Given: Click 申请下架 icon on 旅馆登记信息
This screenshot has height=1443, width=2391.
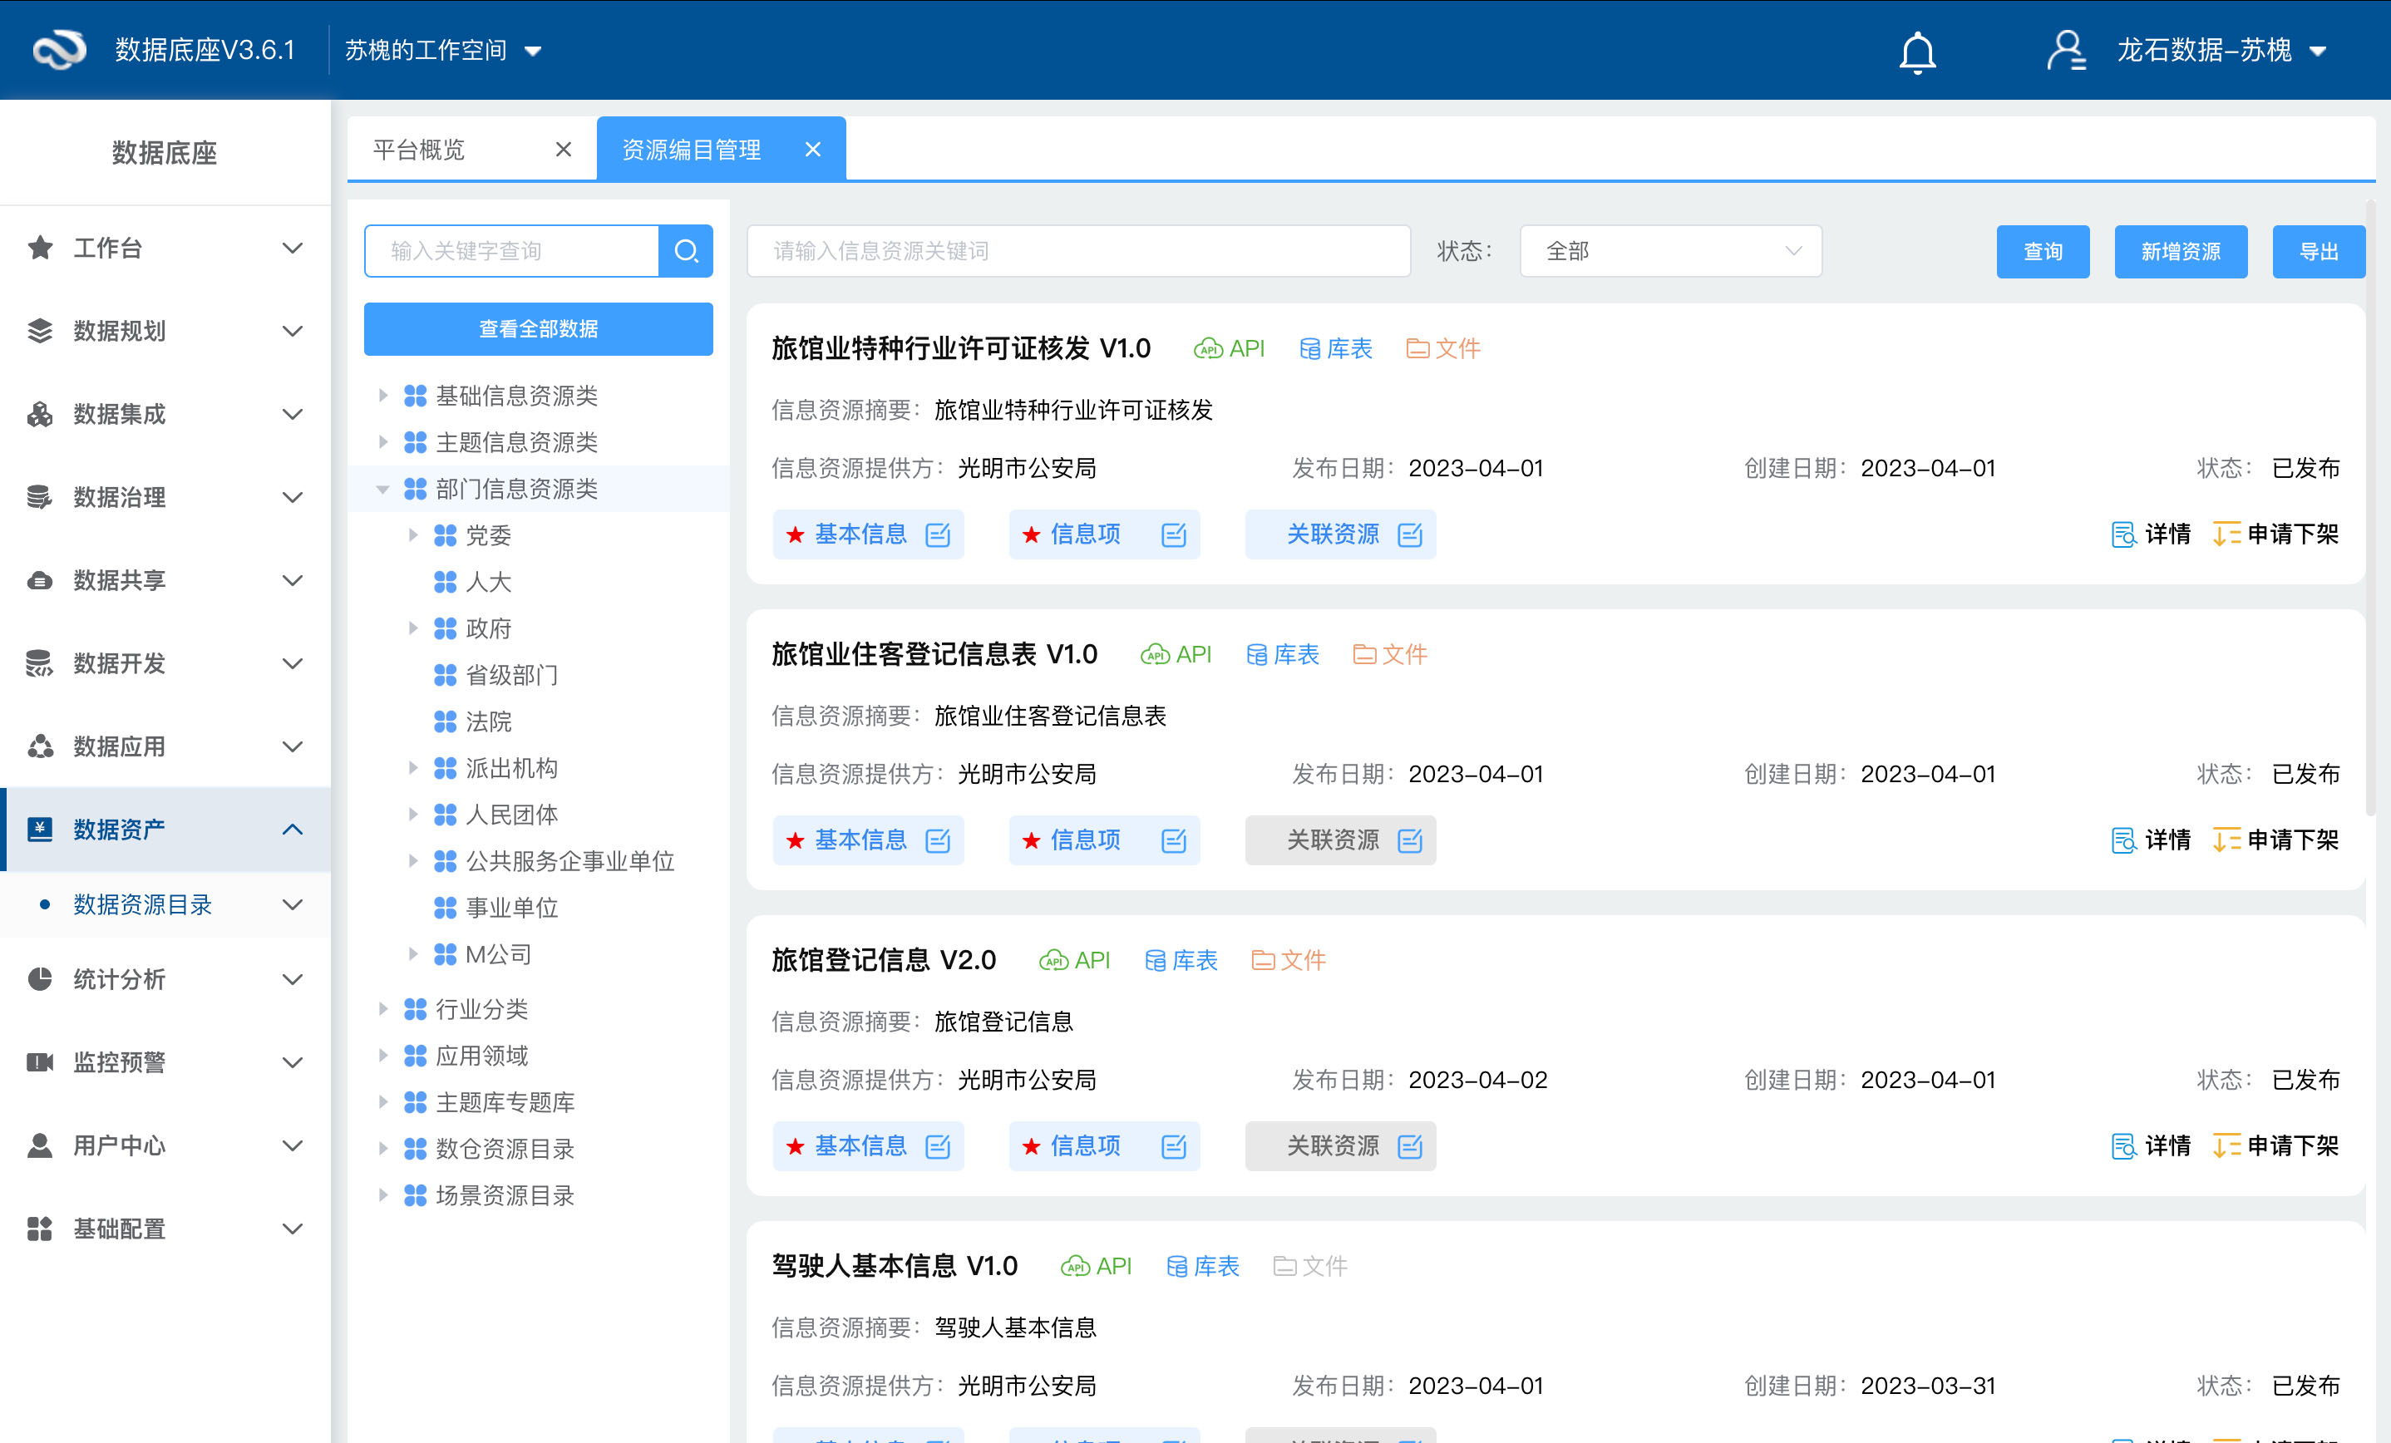Looking at the screenshot, I should pos(2227,1145).
